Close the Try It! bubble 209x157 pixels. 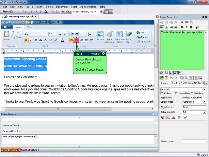point(104,54)
